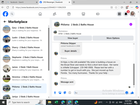This screenshot has height=105, width=140.
Task: Open the Facebook search magnifier
Action: pos(12,14)
